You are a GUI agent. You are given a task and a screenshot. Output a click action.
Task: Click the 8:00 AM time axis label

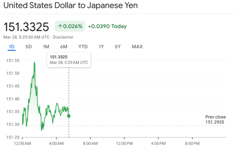point(90,143)
